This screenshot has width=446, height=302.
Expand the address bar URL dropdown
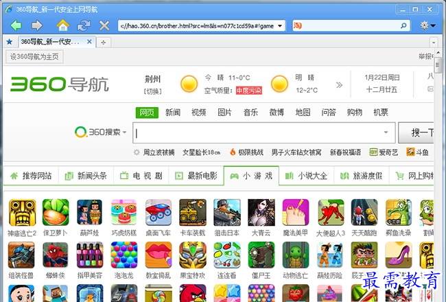click(280, 26)
